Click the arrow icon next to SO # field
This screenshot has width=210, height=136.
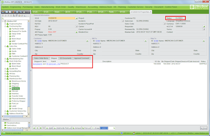pyautogui.click(x=76, y=18)
